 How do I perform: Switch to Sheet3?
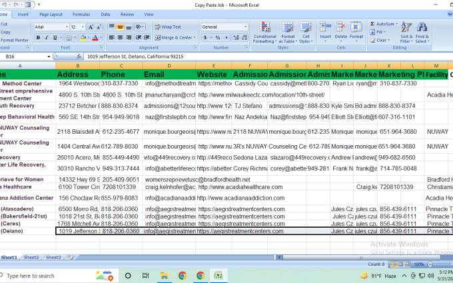[53, 257]
